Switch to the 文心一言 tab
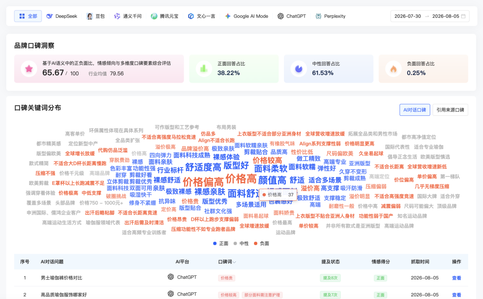This screenshot has height=299, width=483. click(x=201, y=16)
